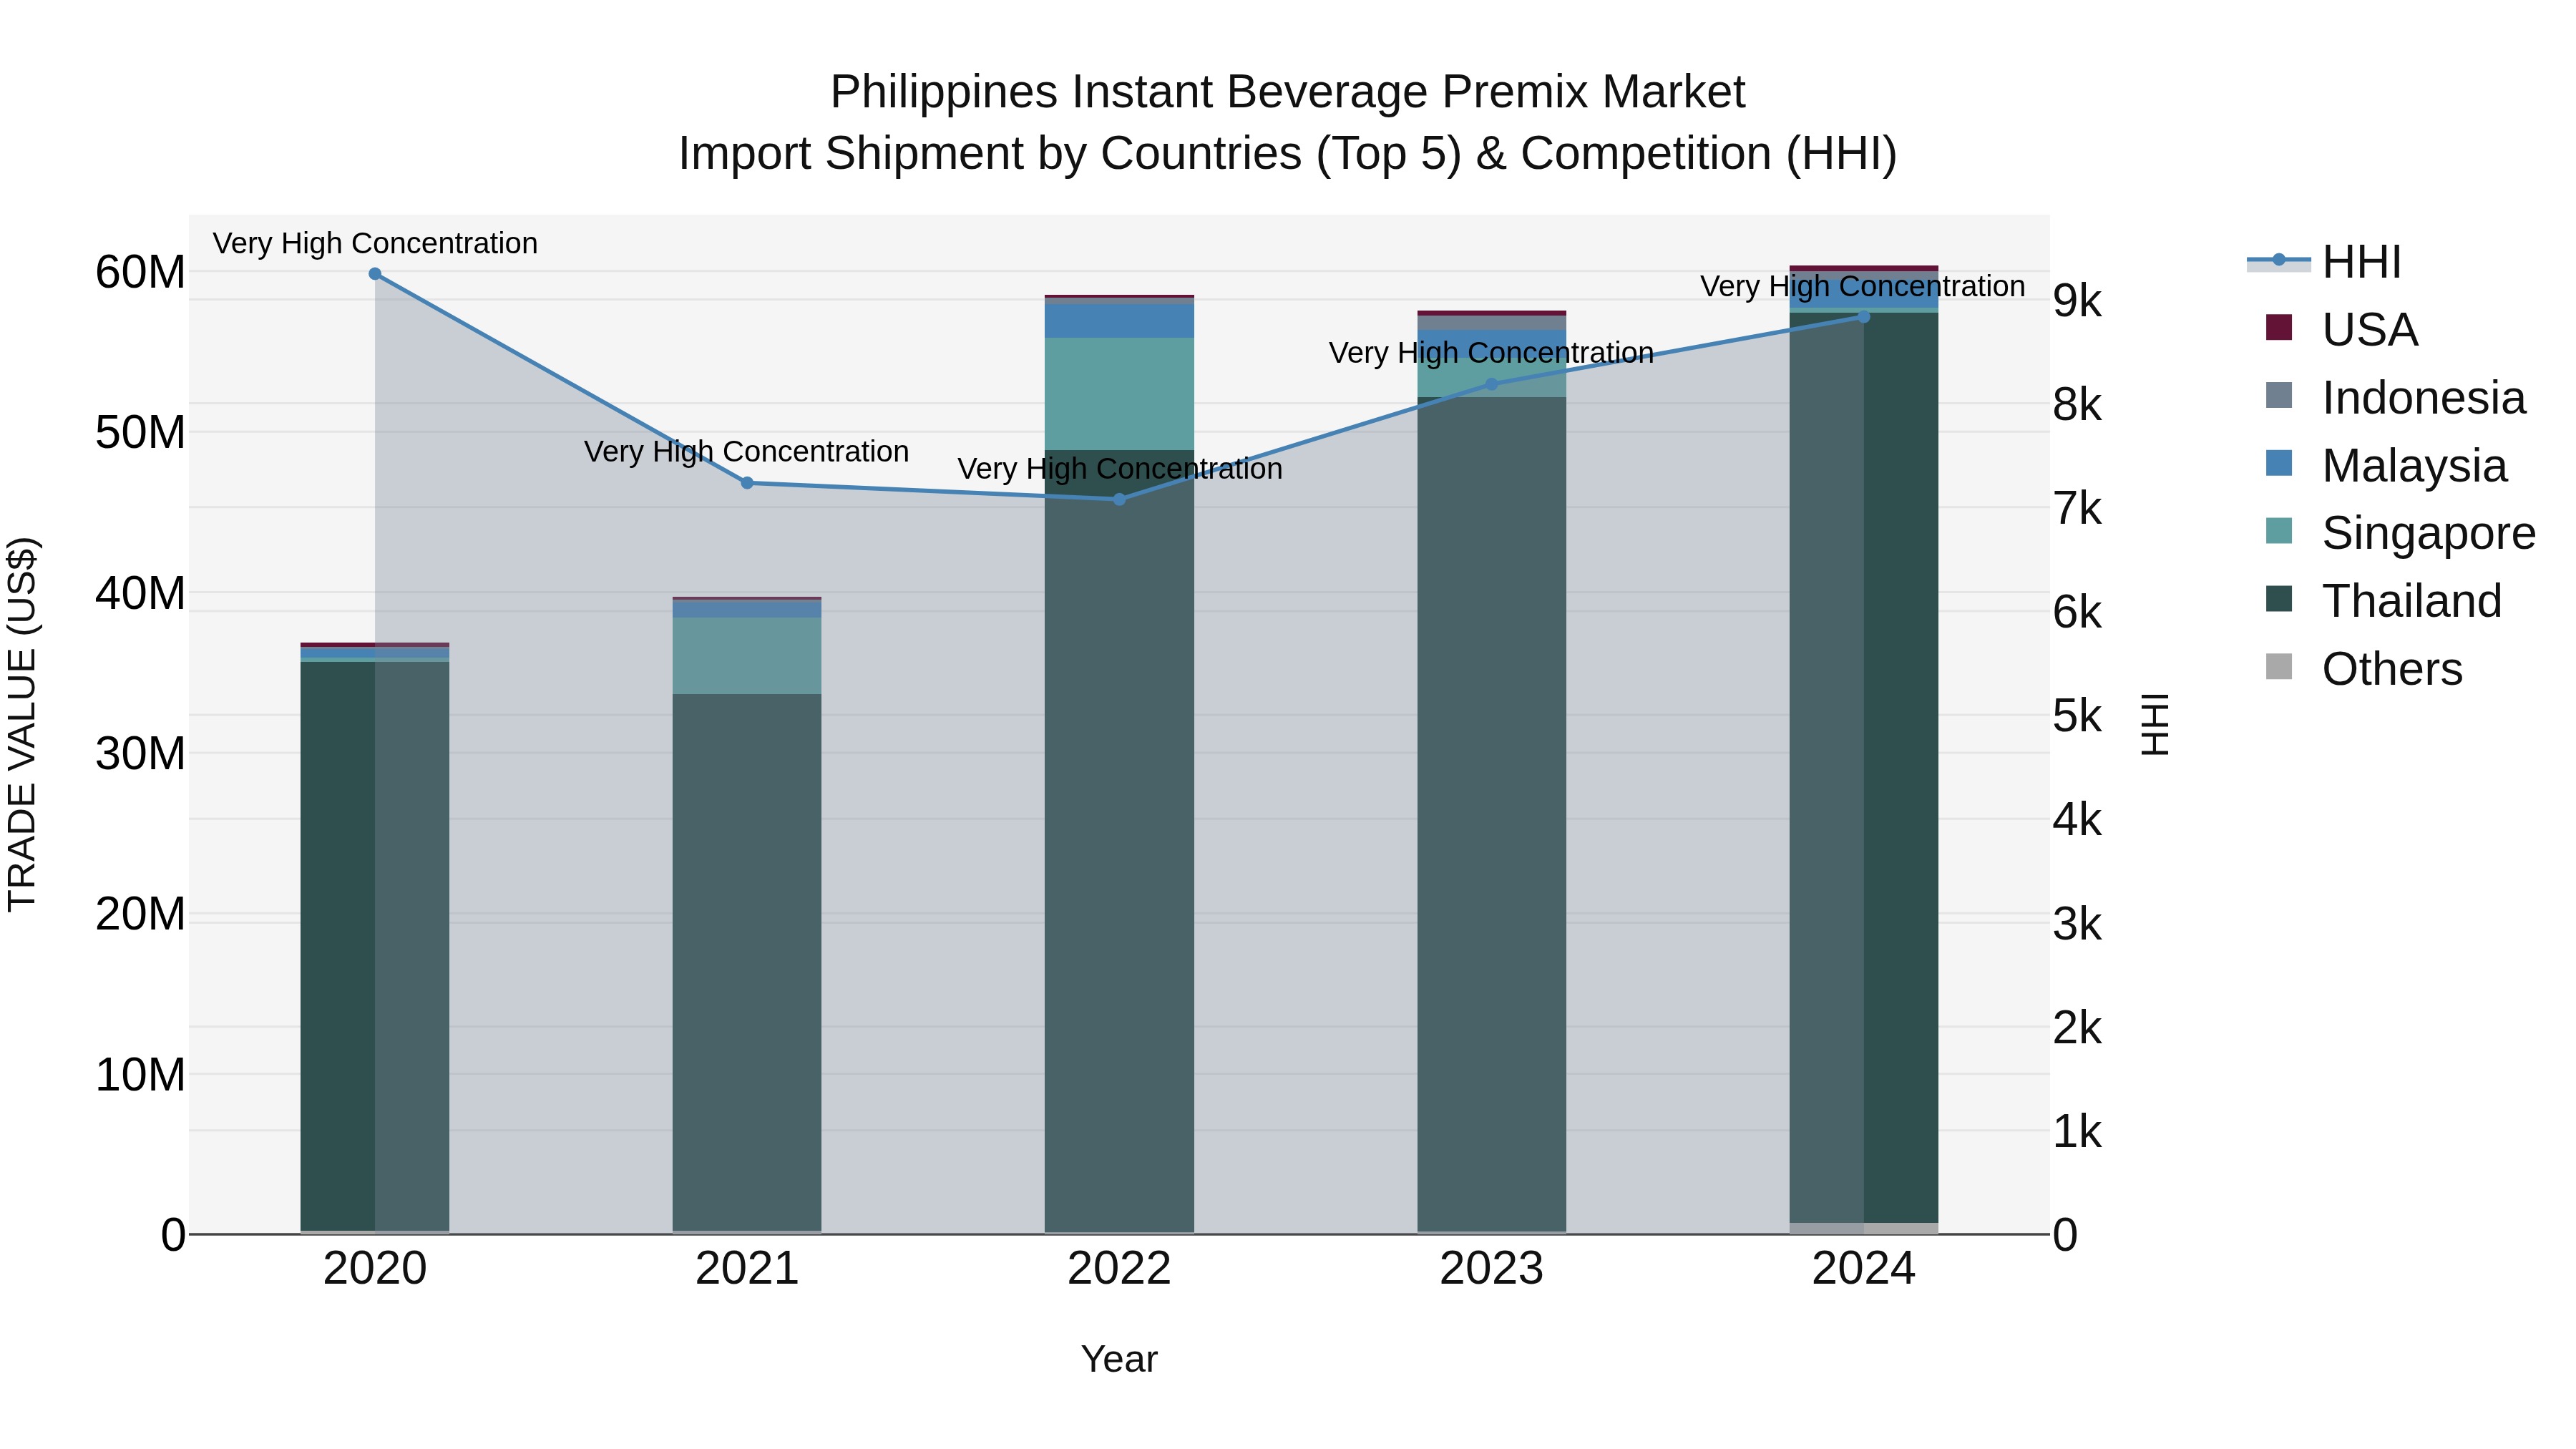Click the 2024 Others bar segment

[1864, 1229]
